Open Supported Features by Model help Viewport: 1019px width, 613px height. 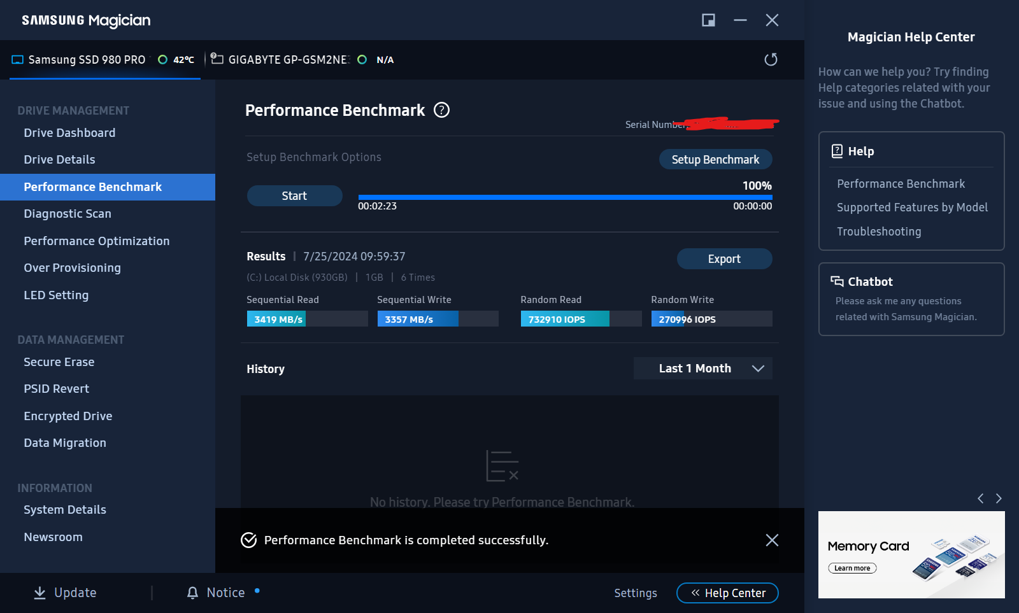[912, 208]
